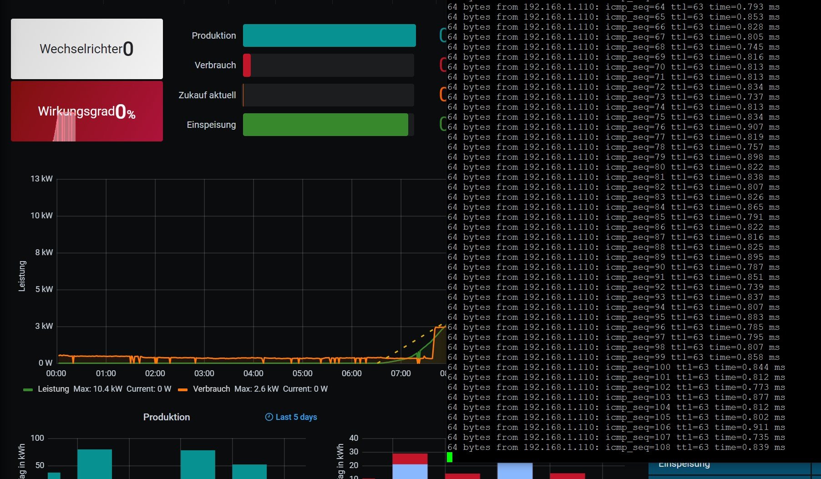Click the green Einspeisung bar gauge
Viewport: 821px width, 479px height.
(325, 125)
